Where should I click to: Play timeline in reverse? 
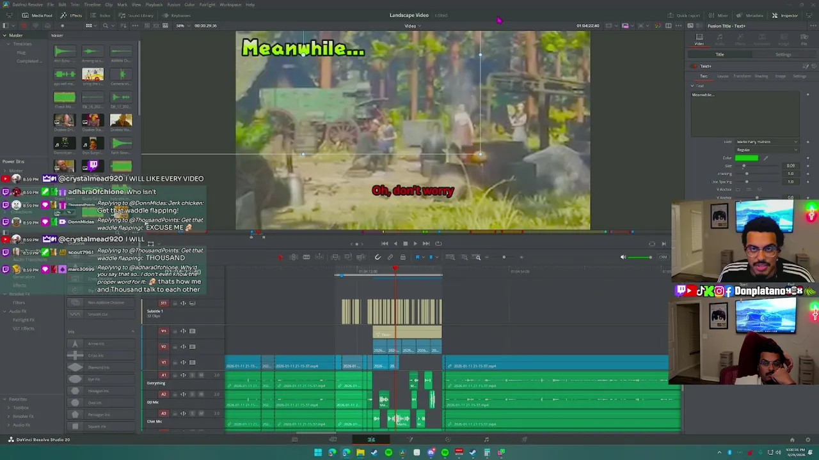pyautogui.click(x=395, y=243)
